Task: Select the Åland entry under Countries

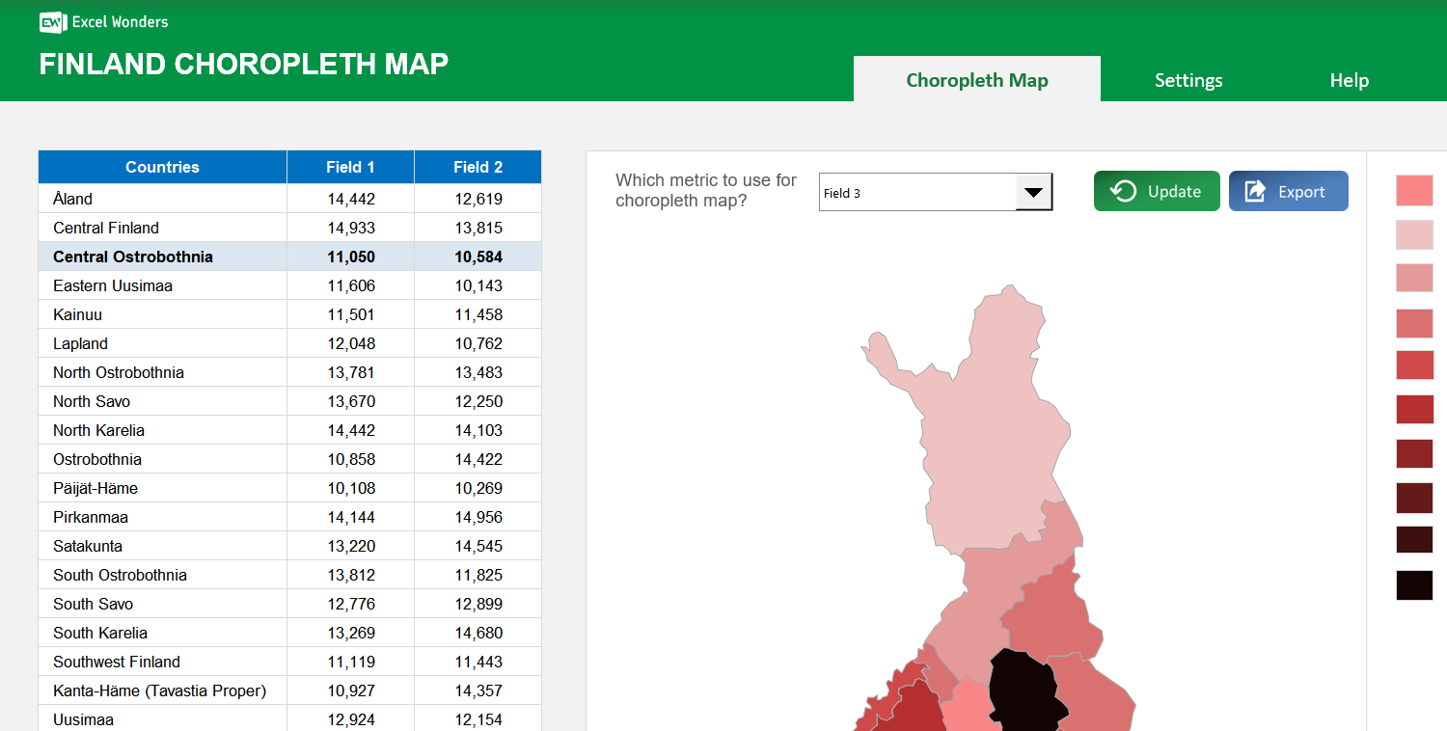Action: pos(162,199)
